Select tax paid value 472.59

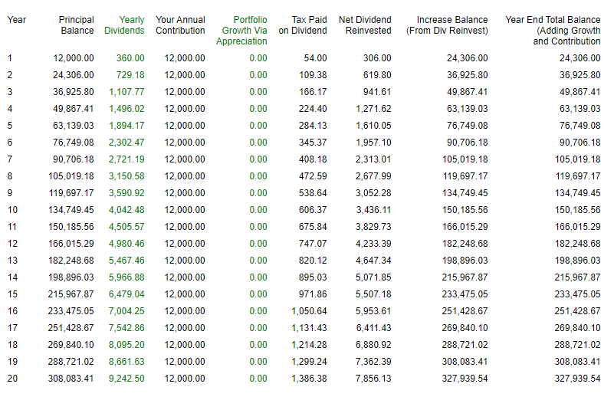coord(313,176)
